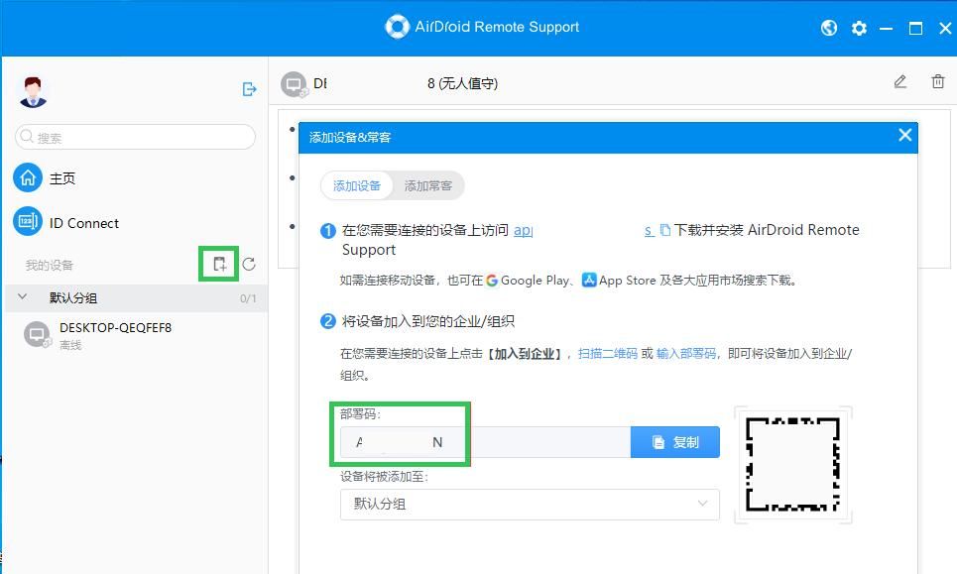The width and height of the screenshot is (957, 574).
Task: Click the 复制 copy button
Action: tap(675, 442)
